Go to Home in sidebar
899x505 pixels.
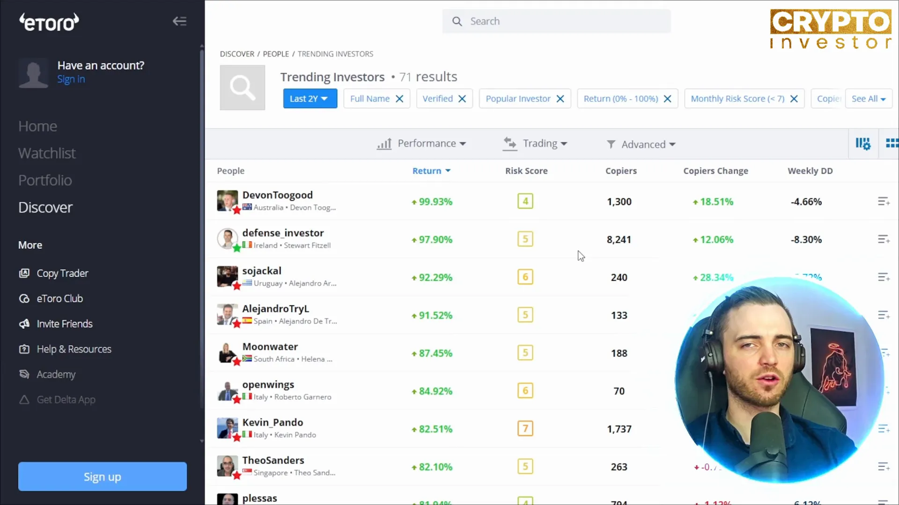(x=37, y=126)
